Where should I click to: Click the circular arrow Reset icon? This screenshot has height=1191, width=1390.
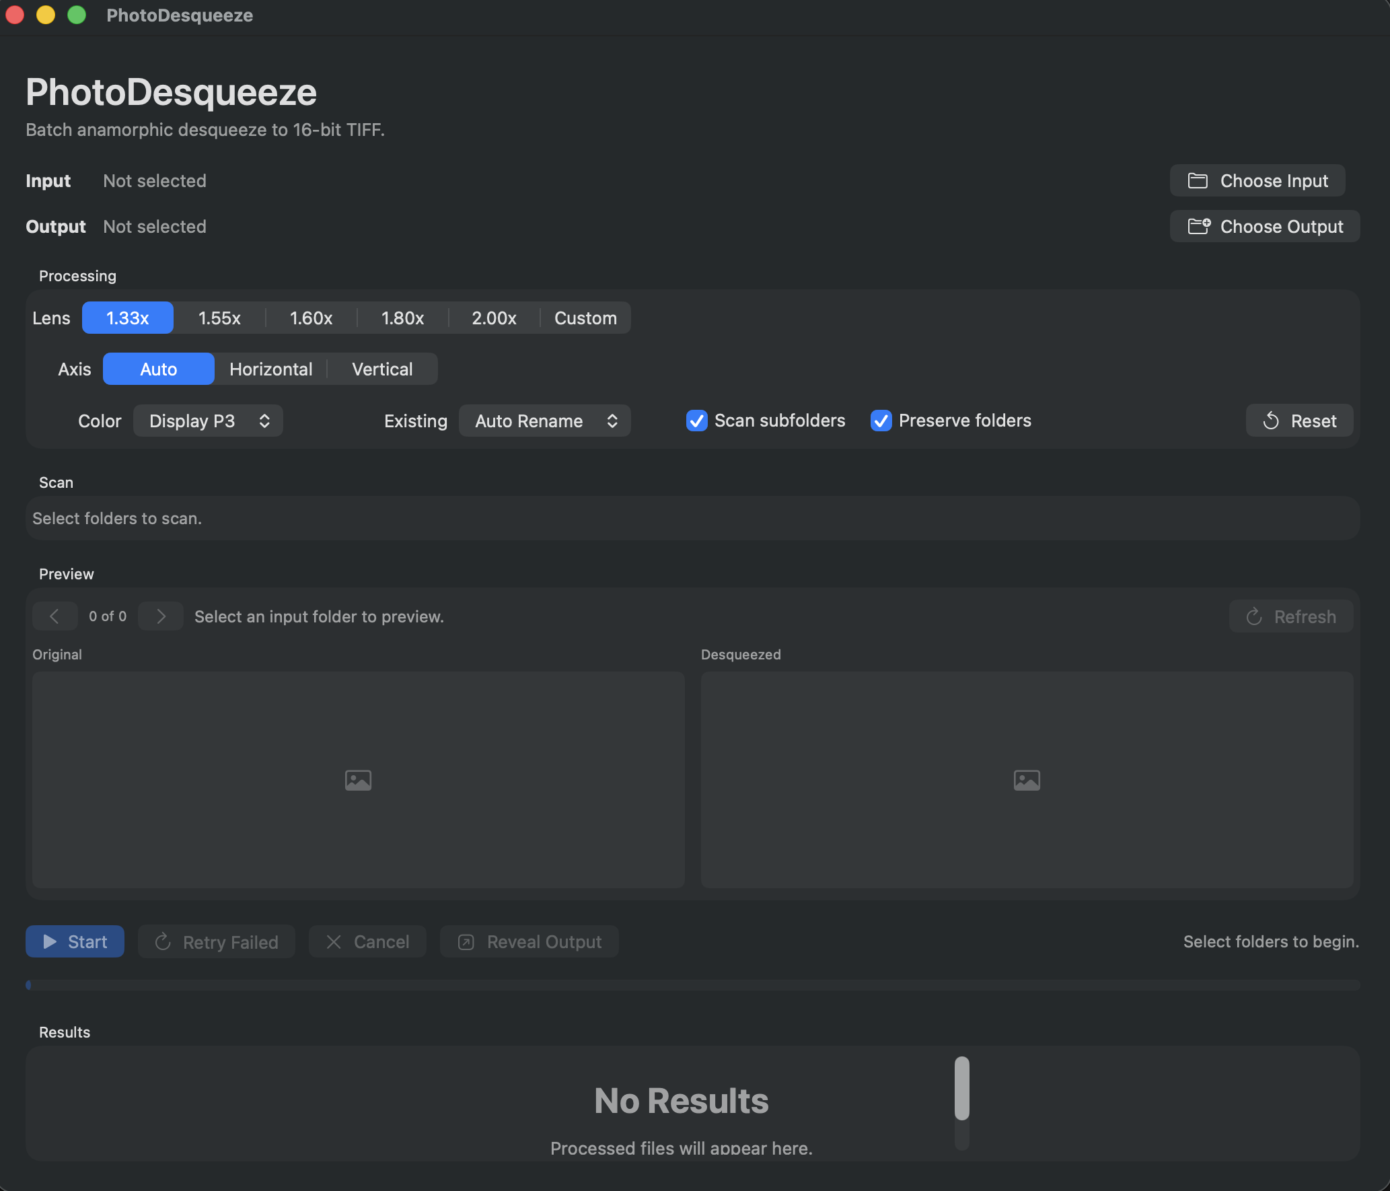1270,421
